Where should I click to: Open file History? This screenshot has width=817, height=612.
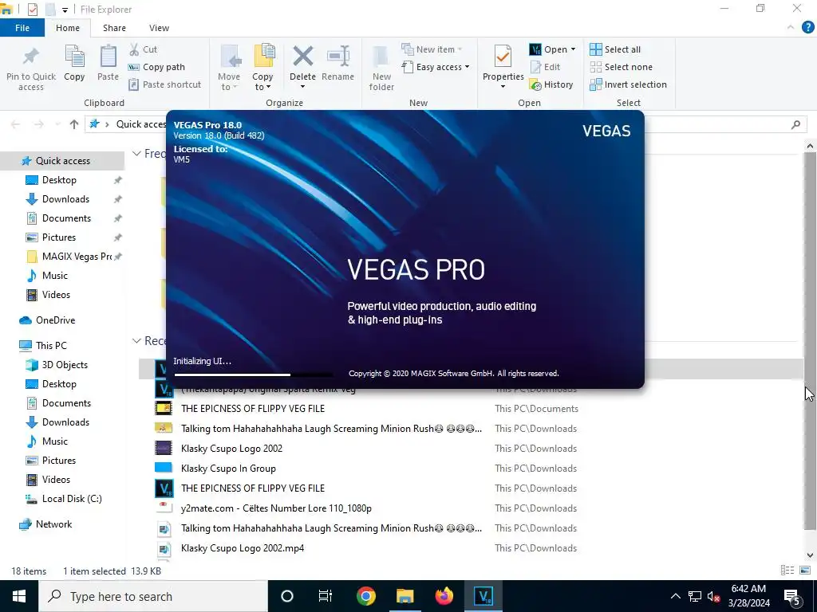551,84
